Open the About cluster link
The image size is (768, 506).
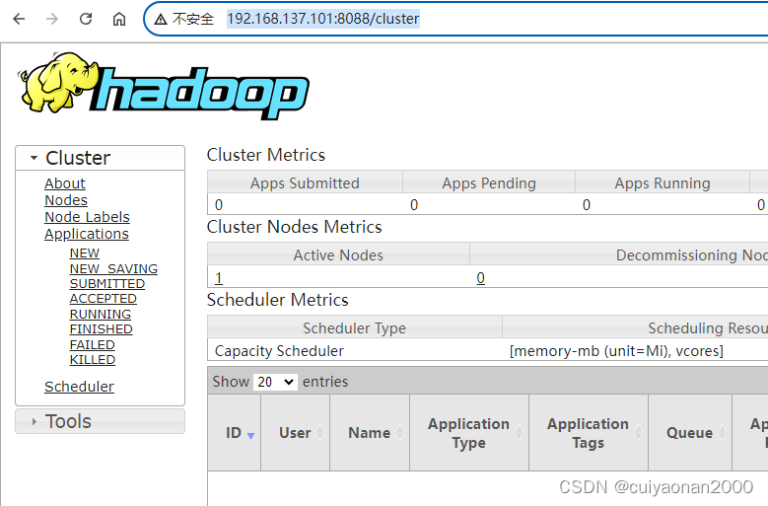coord(65,183)
